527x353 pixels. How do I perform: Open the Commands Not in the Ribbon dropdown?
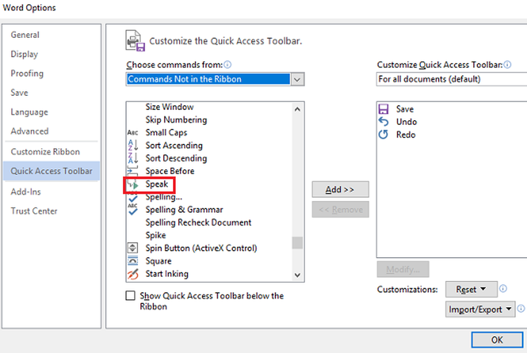[297, 79]
